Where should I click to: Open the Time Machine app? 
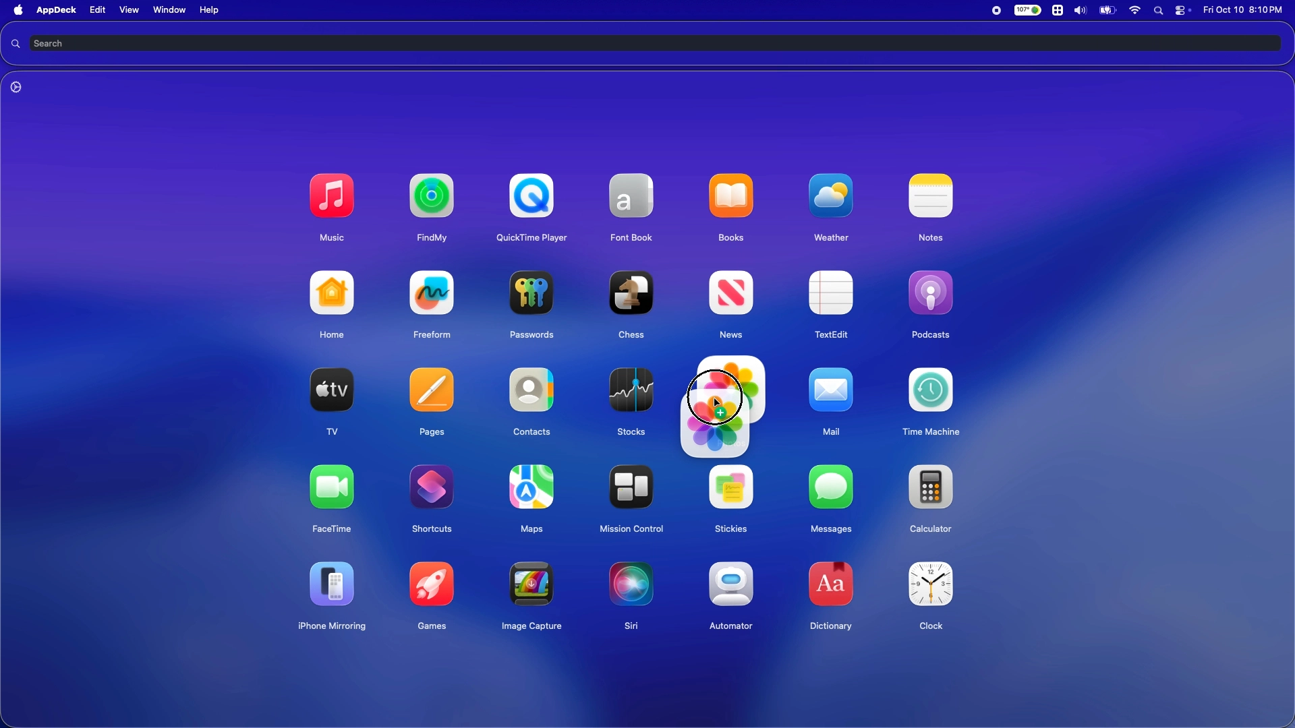931,391
